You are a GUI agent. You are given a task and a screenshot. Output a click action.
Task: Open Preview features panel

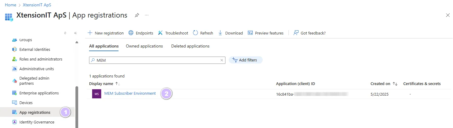[266, 33]
